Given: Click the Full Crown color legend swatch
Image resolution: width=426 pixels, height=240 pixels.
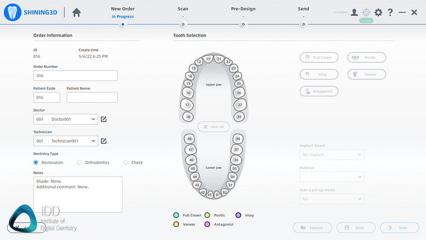Looking at the screenshot, I should click(176, 215).
